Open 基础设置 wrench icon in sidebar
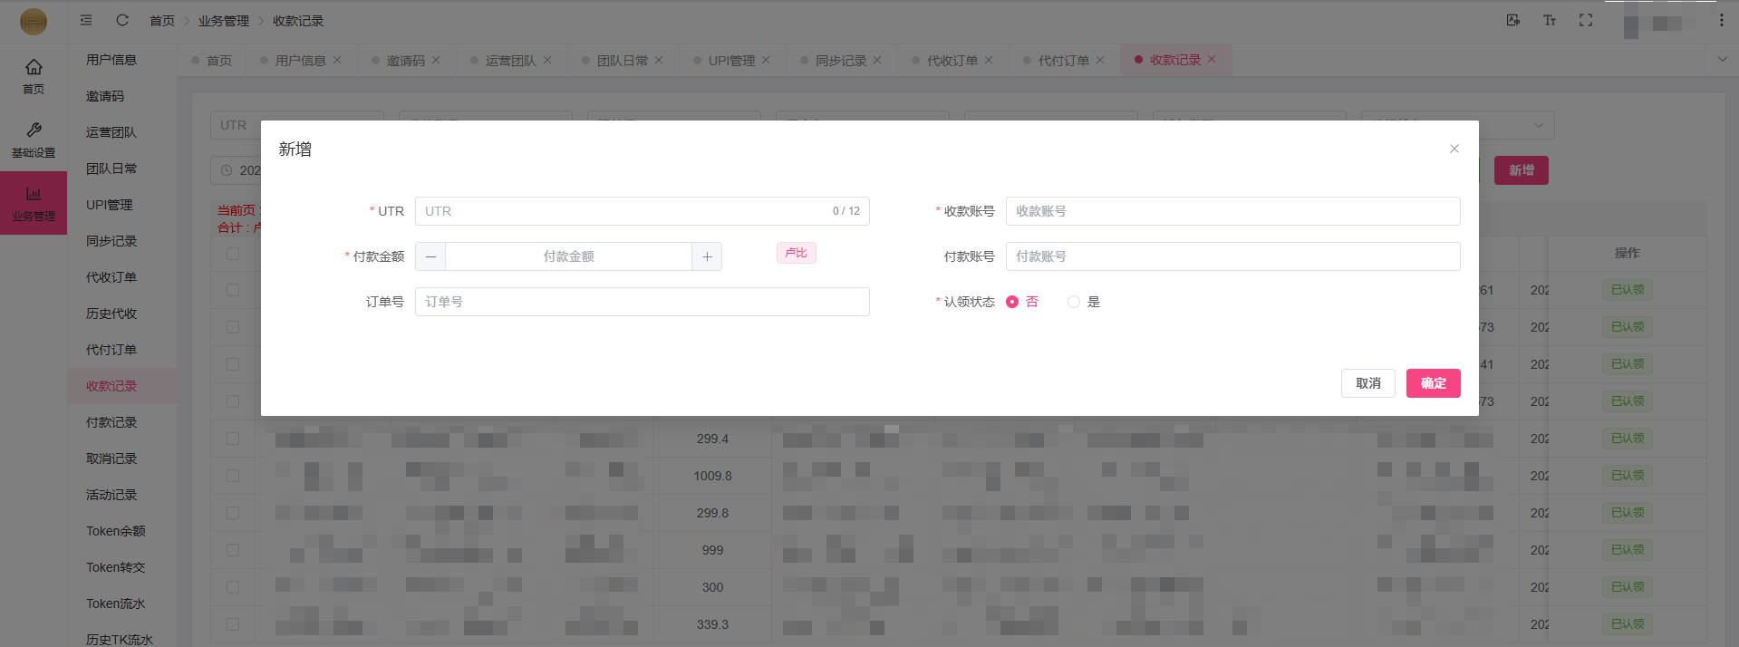The width and height of the screenshot is (1739, 647). pos(34,130)
